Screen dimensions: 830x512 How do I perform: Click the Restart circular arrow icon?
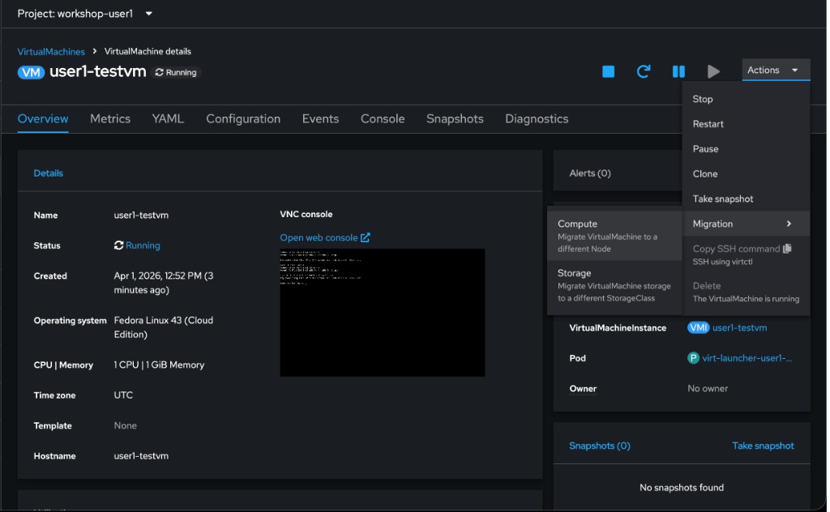click(x=644, y=71)
